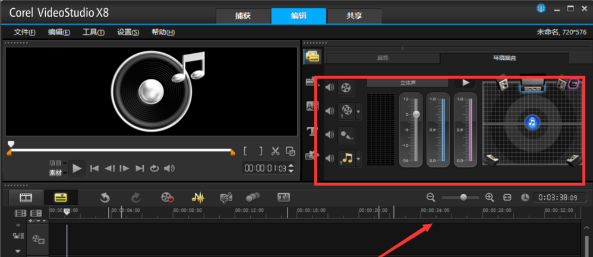Viewport: 593px width, 257px height.
Task: Increase the preview timecode with up arrow
Action: click(x=291, y=166)
